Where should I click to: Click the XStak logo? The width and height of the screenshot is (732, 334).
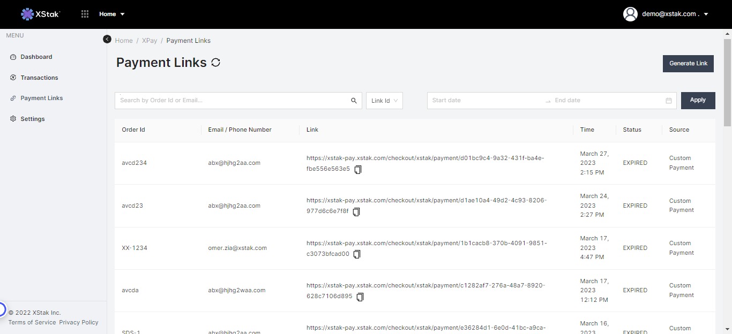click(41, 14)
